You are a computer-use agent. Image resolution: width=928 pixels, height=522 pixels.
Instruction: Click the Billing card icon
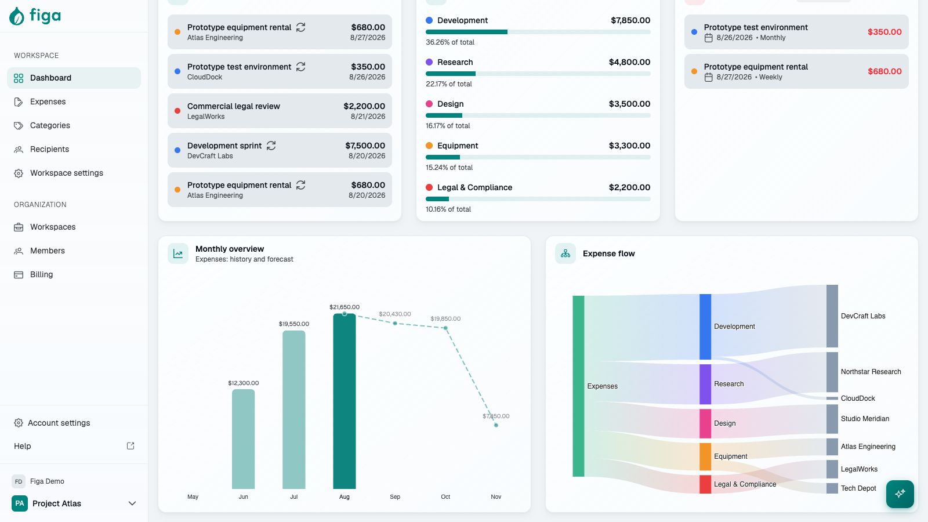tap(19, 274)
